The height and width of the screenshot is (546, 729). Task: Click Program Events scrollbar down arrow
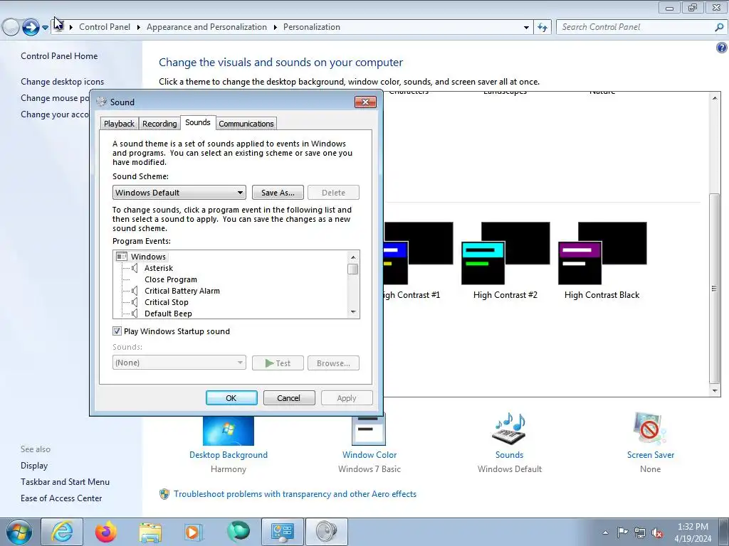coord(353,312)
